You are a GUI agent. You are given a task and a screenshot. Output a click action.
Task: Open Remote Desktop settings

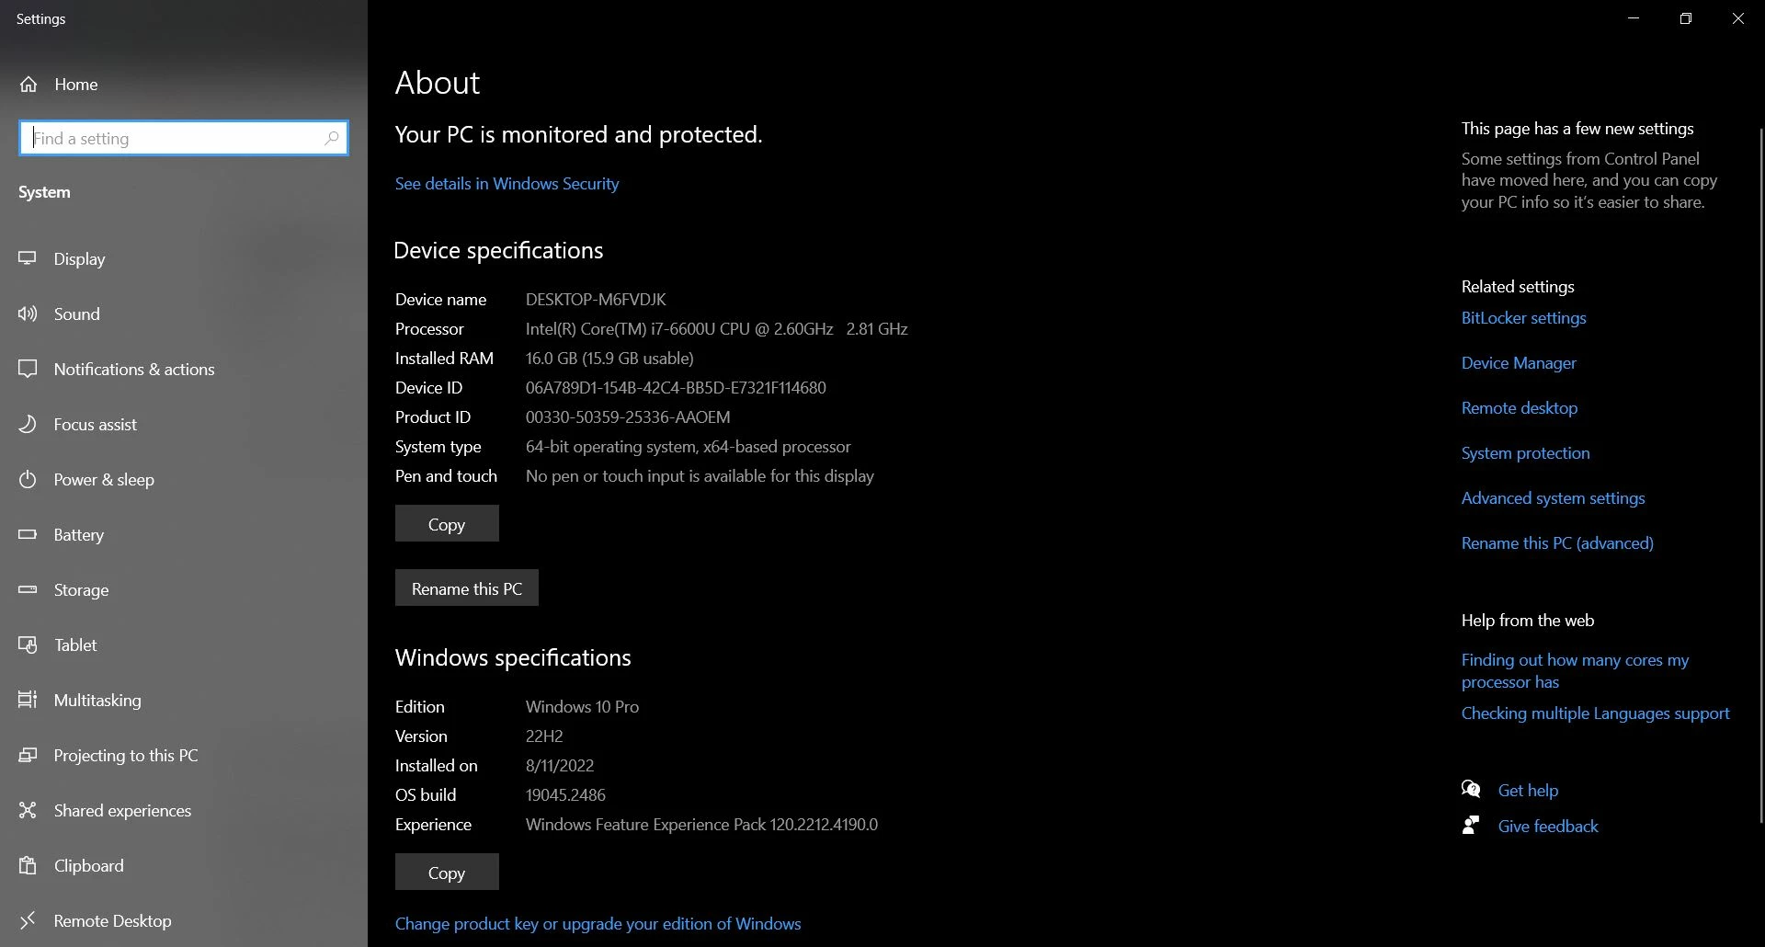[x=184, y=920]
